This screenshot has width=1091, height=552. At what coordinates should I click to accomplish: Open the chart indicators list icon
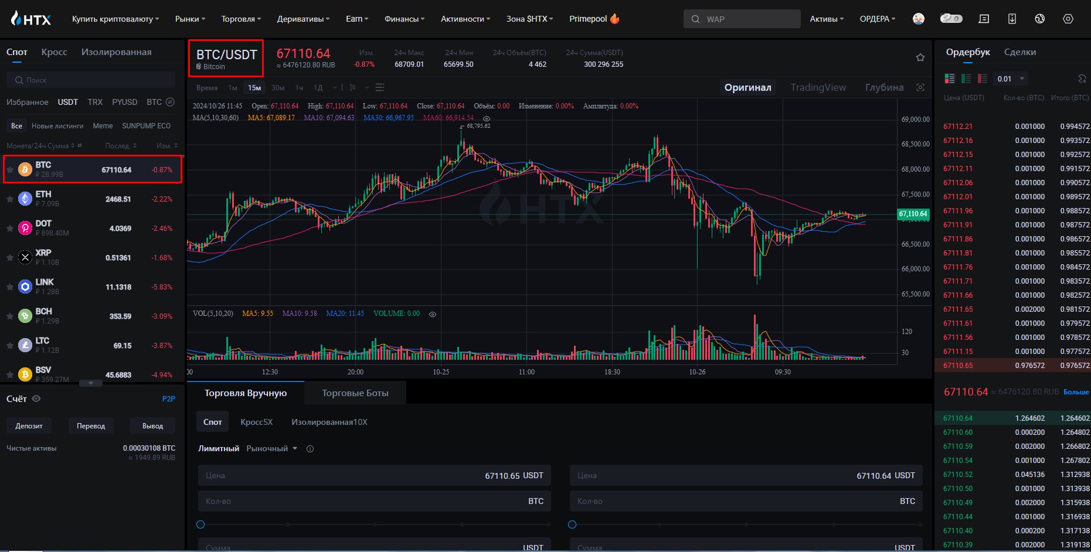tap(380, 87)
